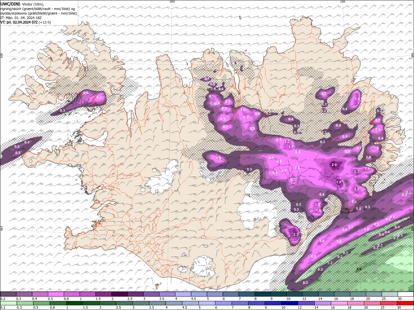Image resolution: width=414 pixels, height=310 pixels.
Task: Select the violet 12 swatch on the rain scale
Action: pyautogui.click(x=306, y=303)
